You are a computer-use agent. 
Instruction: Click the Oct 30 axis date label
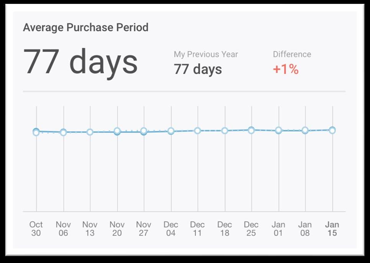(x=36, y=228)
